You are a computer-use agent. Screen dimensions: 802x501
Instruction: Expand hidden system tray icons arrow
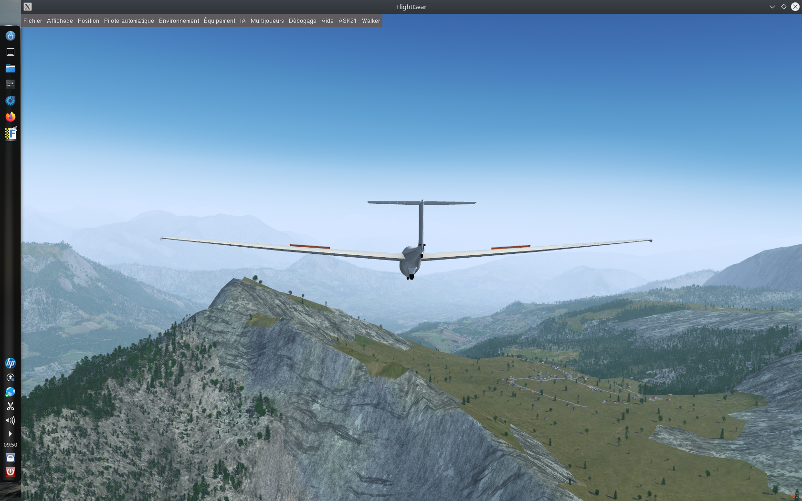click(11, 434)
